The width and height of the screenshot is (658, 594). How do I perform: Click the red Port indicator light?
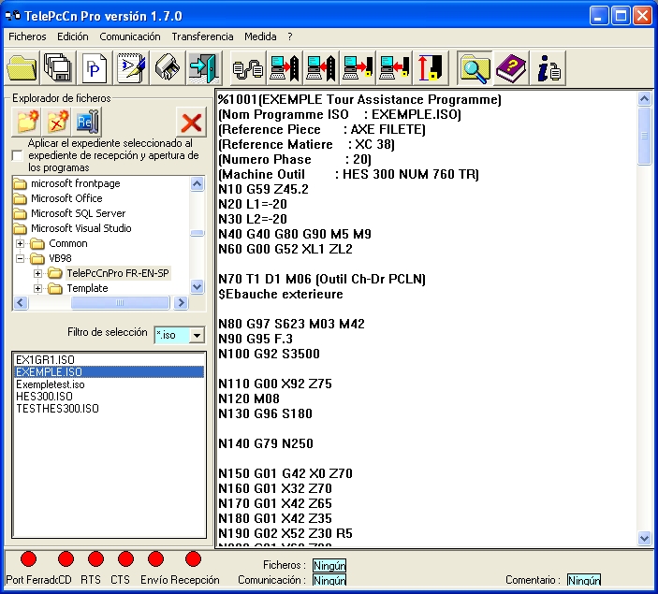(28, 559)
